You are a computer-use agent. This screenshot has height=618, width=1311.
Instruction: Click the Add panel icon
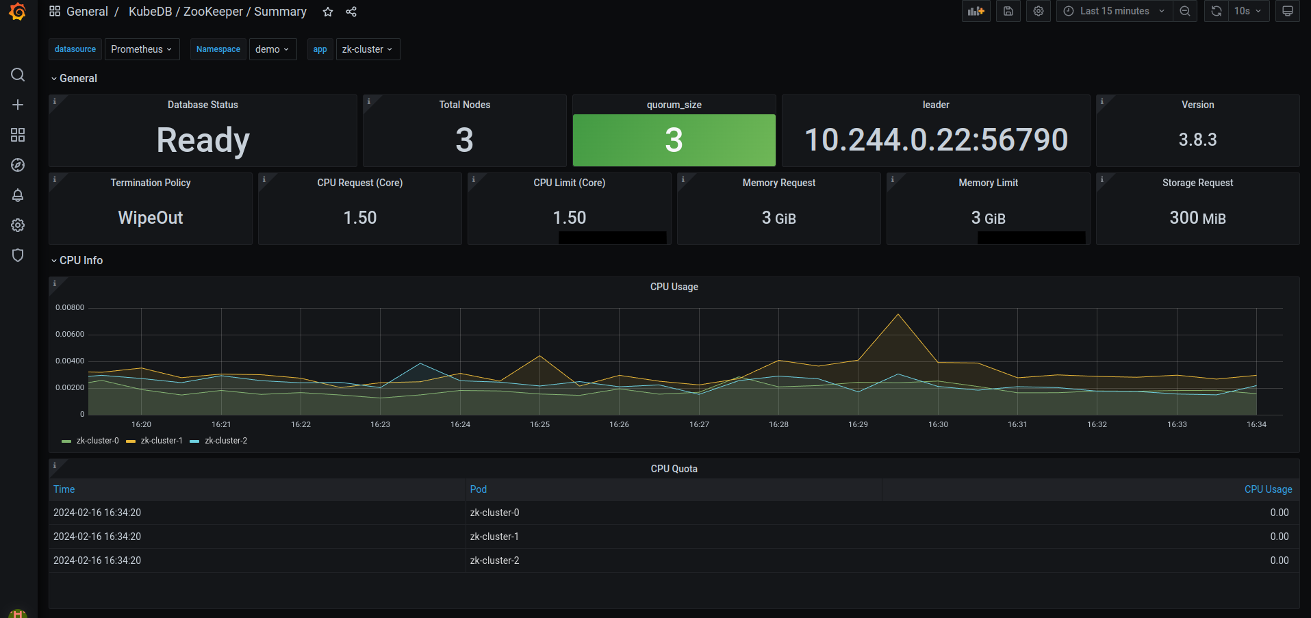(x=975, y=10)
